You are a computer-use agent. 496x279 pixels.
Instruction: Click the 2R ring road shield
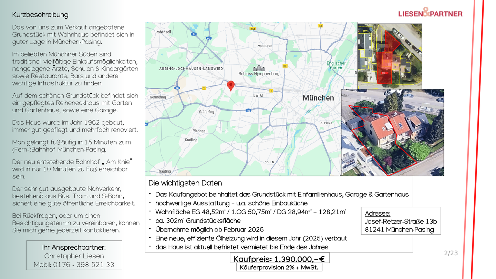[x=285, y=66]
